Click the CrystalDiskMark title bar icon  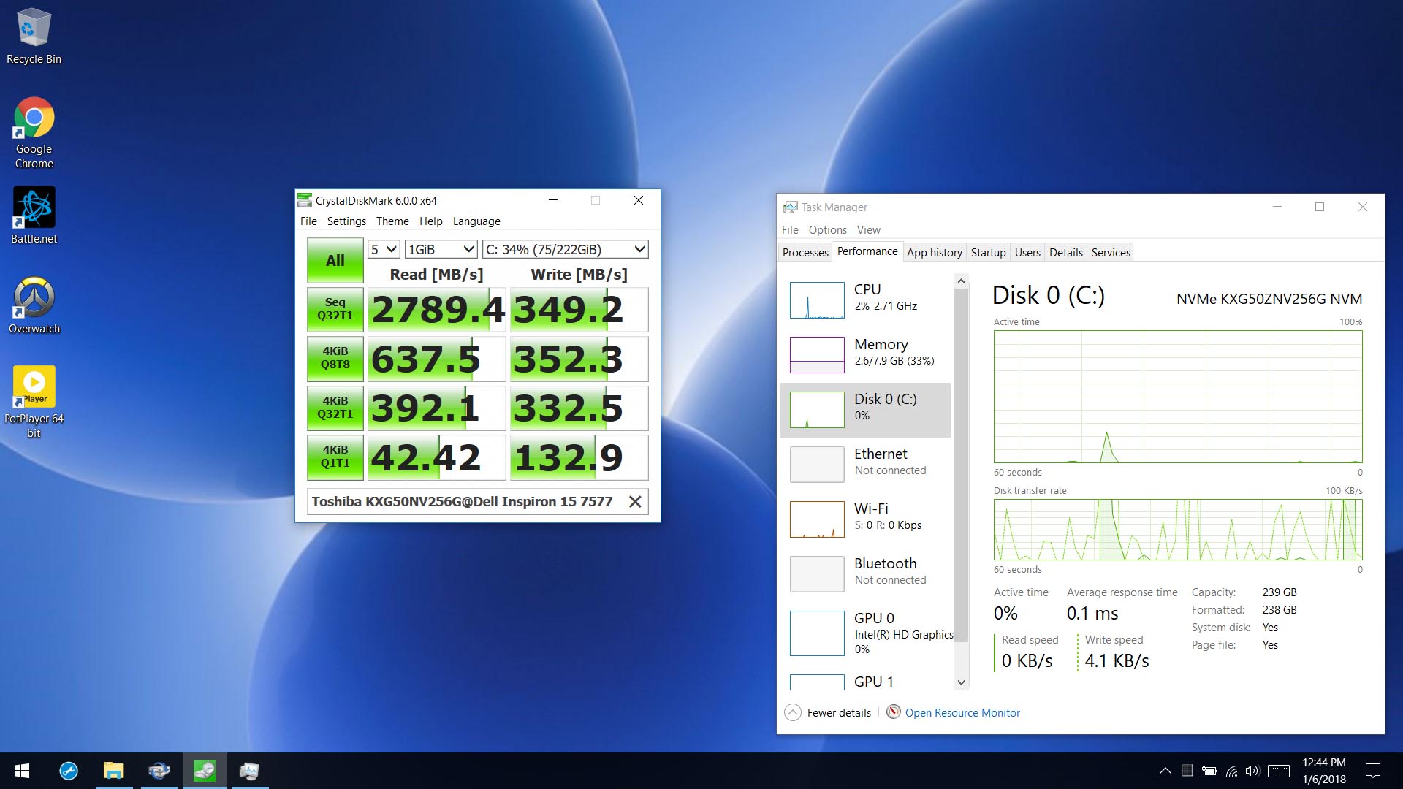305,200
